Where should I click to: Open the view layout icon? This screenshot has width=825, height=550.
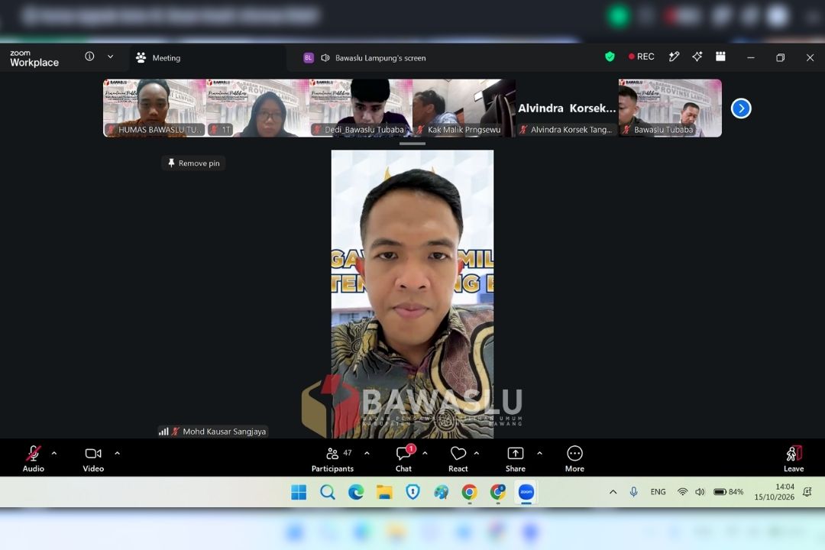pos(720,57)
